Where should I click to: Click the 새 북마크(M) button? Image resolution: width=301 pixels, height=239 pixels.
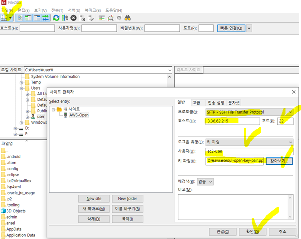pos(94,209)
